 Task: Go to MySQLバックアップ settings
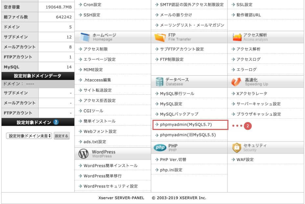(179, 114)
